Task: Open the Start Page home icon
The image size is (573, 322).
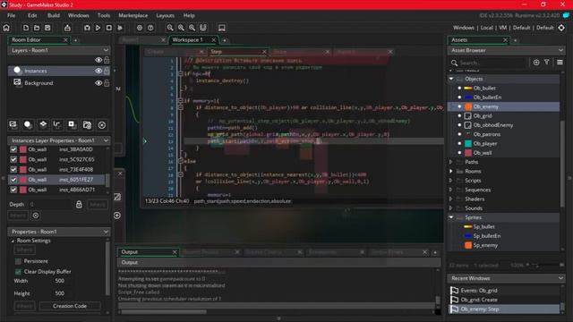Action: (x=6, y=28)
